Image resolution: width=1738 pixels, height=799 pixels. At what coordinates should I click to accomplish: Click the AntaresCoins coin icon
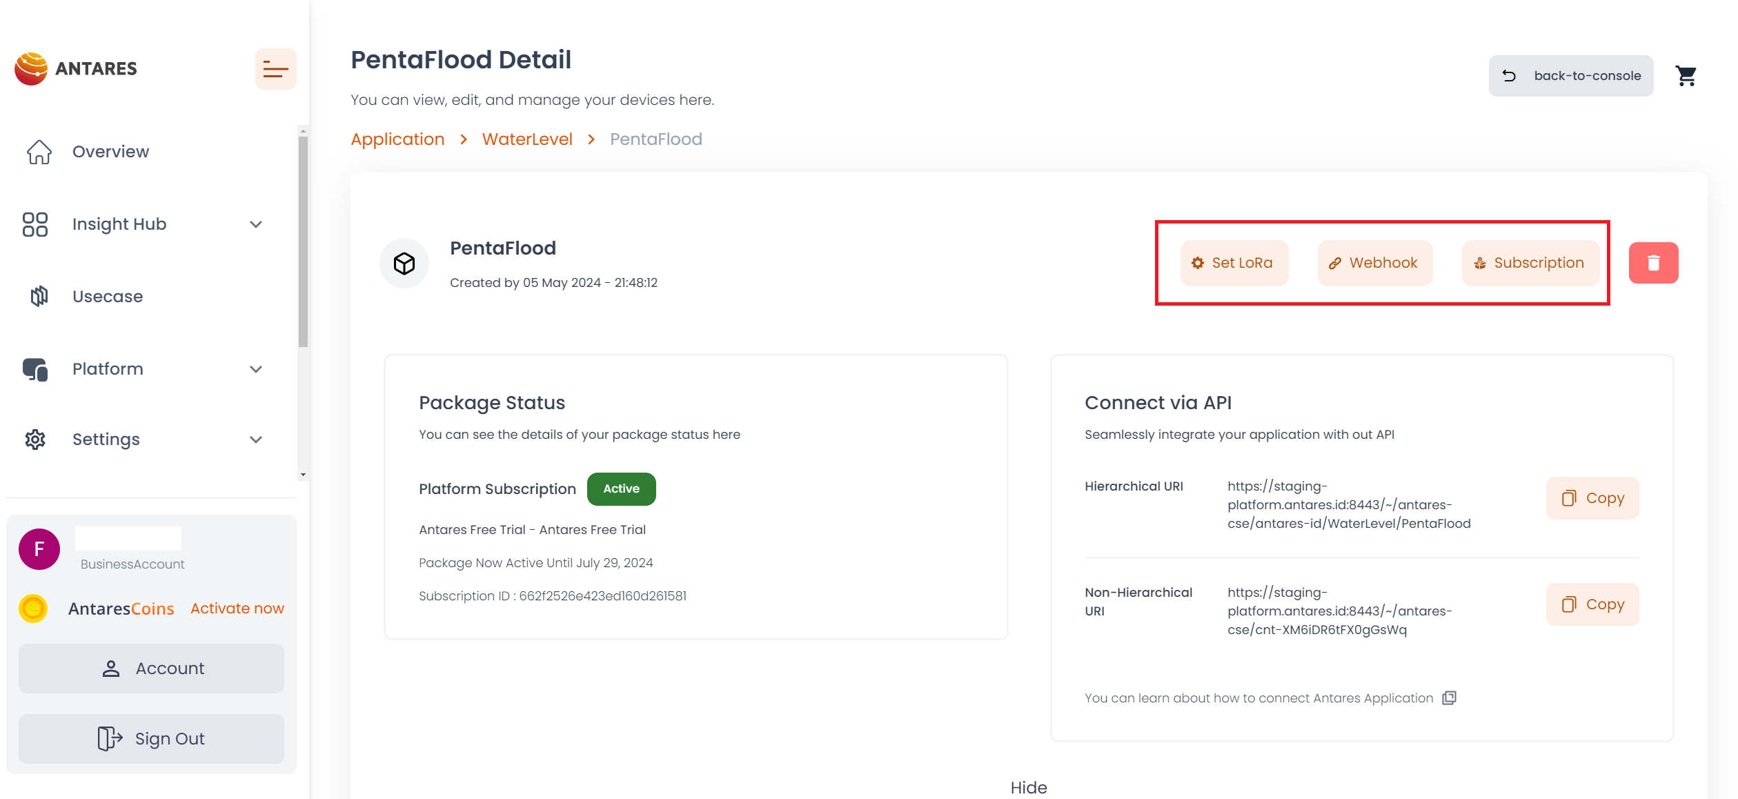click(33, 609)
